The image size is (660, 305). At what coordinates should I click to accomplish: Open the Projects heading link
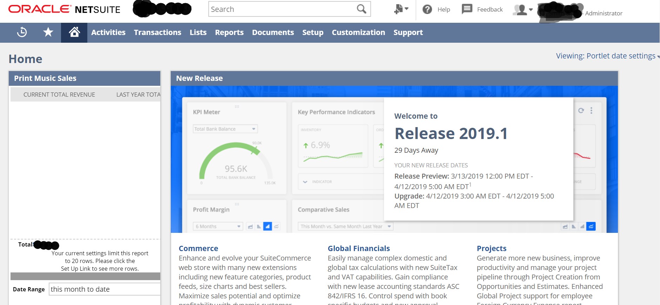pyautogui.click(x=491, y=248)
